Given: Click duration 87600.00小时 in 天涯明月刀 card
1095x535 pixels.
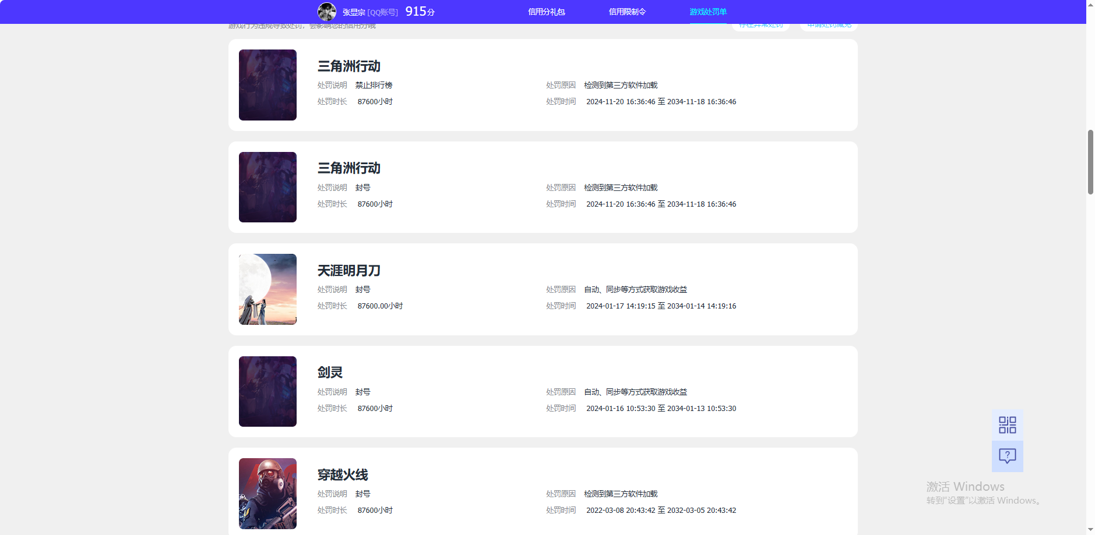Looking at the screenshot, I should pyautogui.click(x=380, y=306).
